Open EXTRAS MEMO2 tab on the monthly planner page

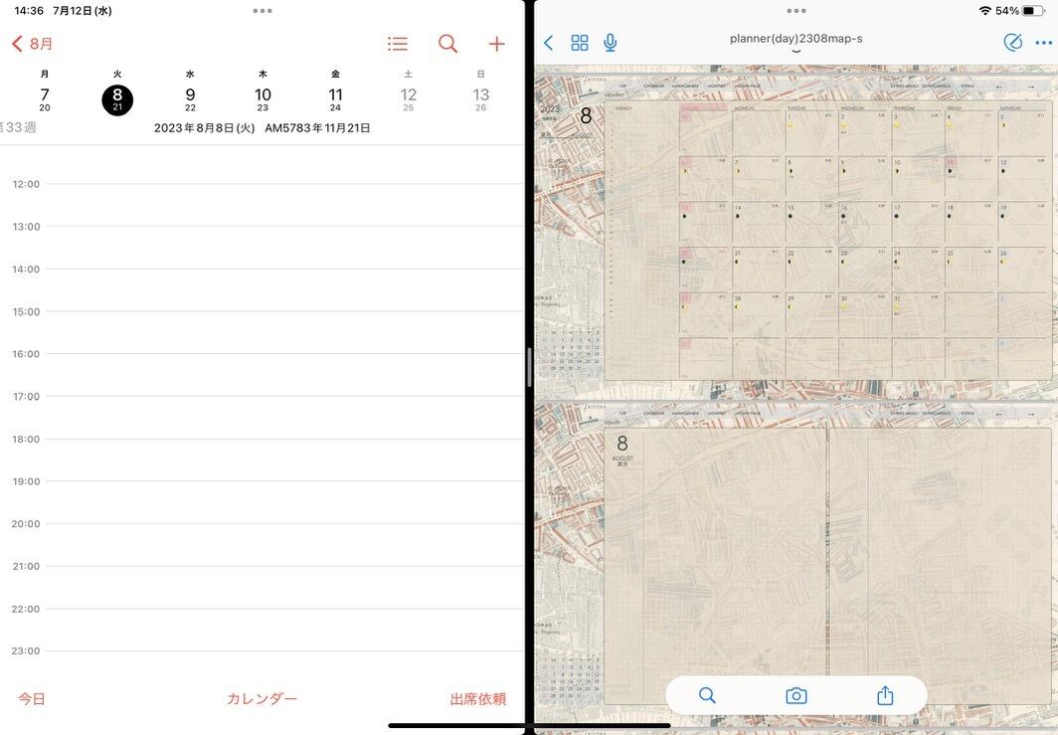[x=937, y=87]
